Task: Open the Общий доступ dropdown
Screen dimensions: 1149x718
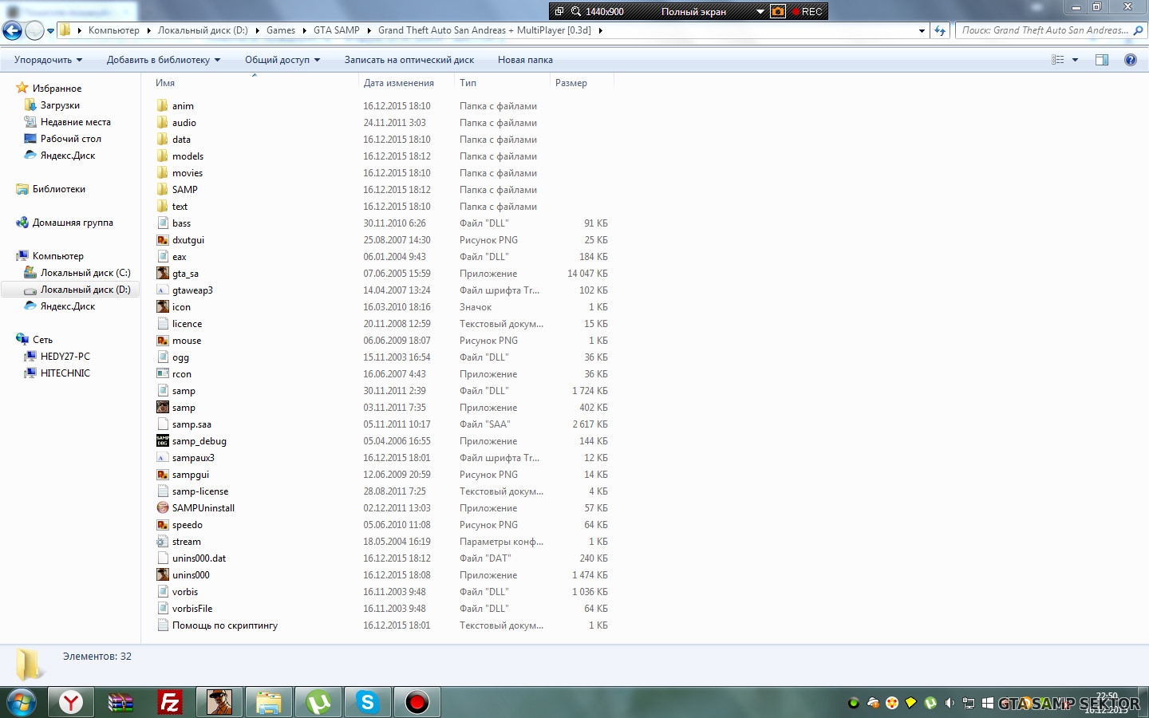Action: (x=282, y=60)
